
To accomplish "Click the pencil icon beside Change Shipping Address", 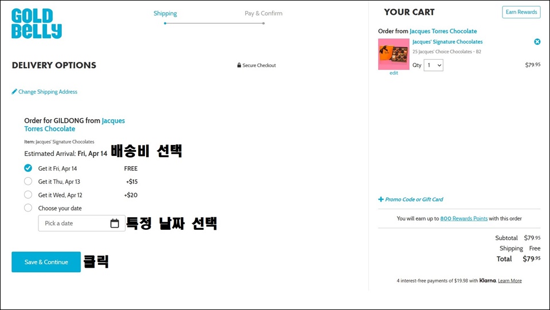I will [14, 92].
